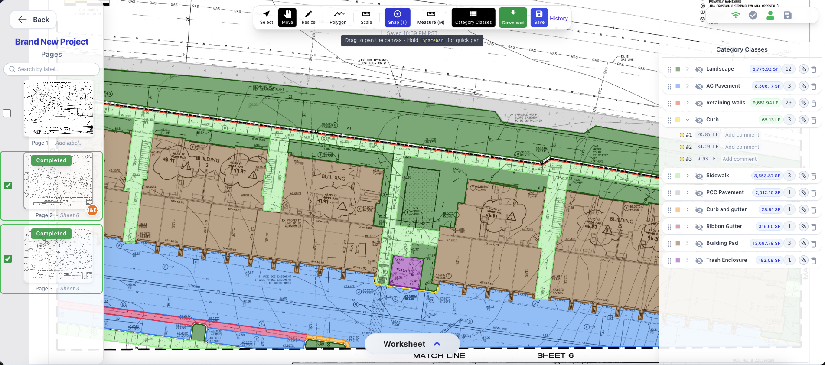Hide the AC Pavement layer
This screenshot has height=365, width=825.
tap(699, 86)
